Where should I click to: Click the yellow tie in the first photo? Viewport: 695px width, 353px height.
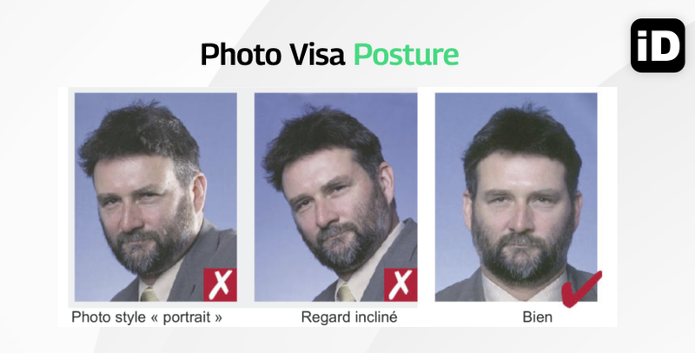(149, 295)
